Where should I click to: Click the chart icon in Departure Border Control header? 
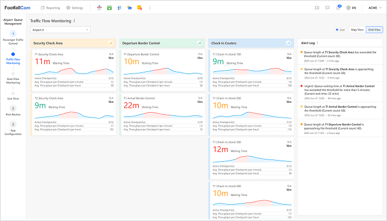199,42
